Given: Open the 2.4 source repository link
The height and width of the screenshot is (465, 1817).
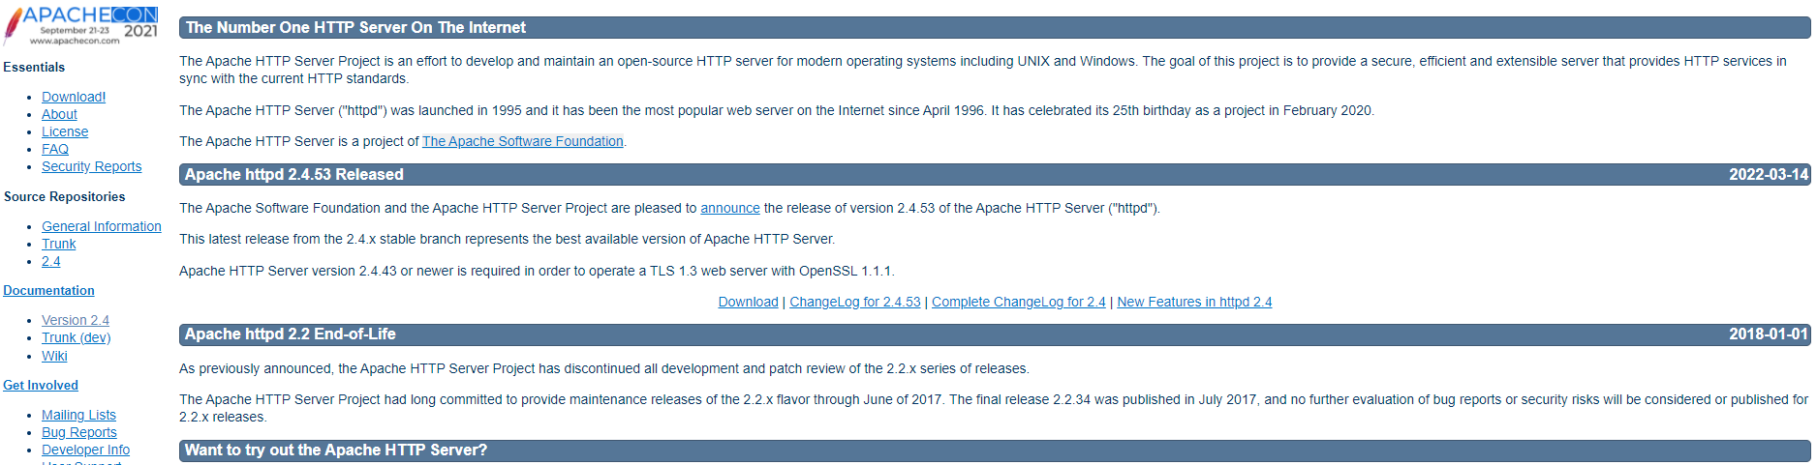Looking at the screenshot, I should click(50, 261).
